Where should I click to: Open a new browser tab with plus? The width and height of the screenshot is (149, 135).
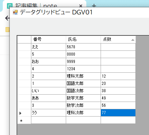click(94, 6)
